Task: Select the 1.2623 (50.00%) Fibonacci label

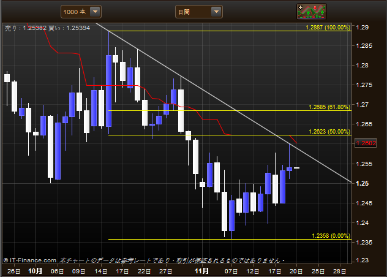Action: [329, 132]
